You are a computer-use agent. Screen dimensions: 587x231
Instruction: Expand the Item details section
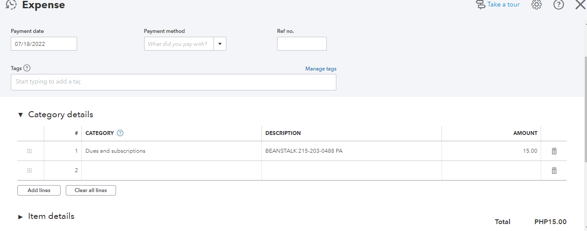pos(20,217)
